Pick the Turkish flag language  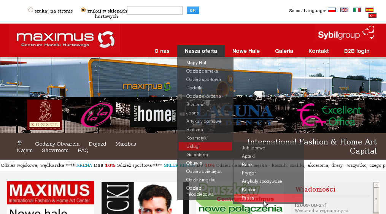372,16
